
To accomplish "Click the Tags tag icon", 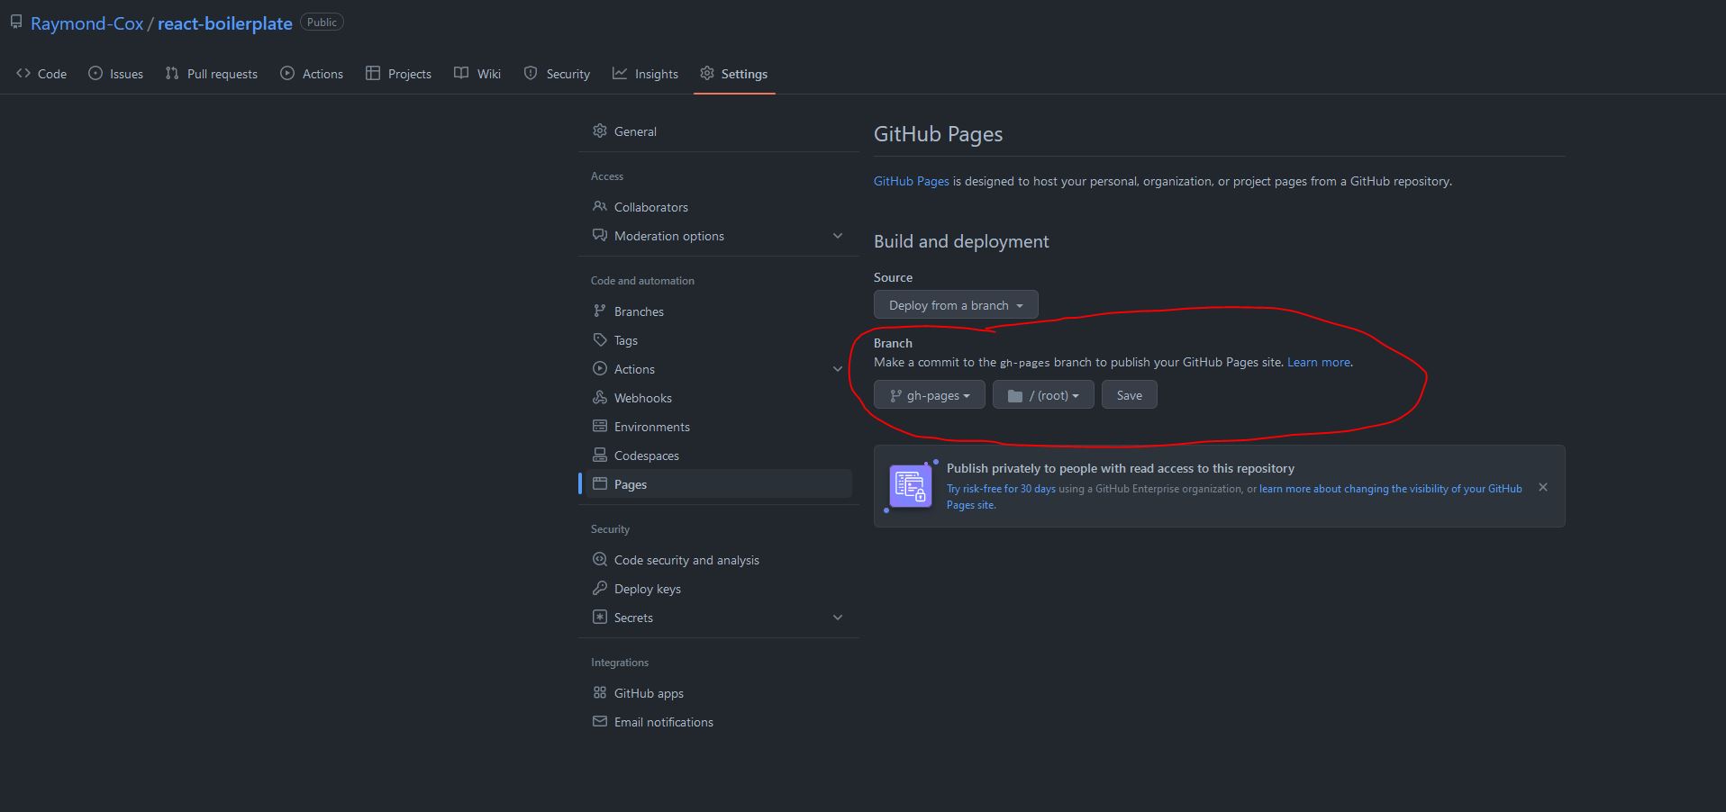I will point(600,339).
